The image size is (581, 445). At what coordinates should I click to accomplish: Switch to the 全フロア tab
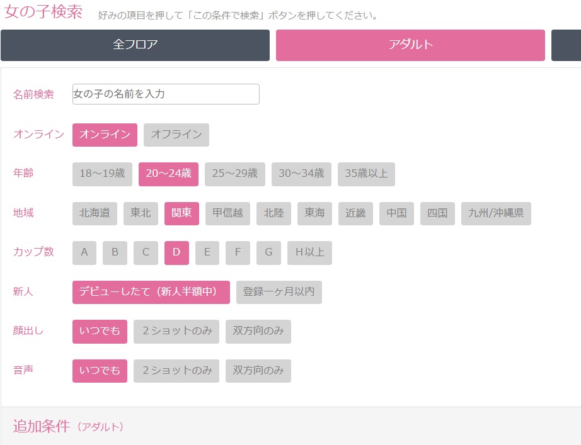click(135, 45)
